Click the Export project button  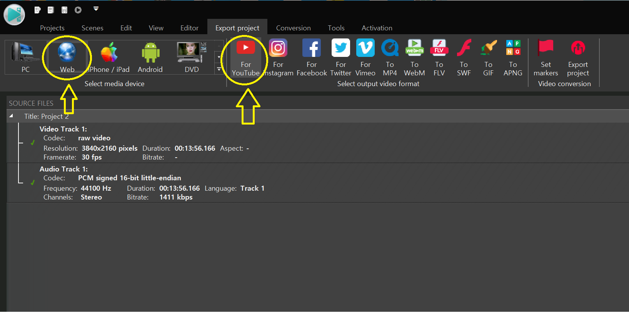[x=577, y=57]
